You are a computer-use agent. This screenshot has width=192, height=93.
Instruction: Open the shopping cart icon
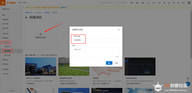pyautogui.click(x=174, y=3)
